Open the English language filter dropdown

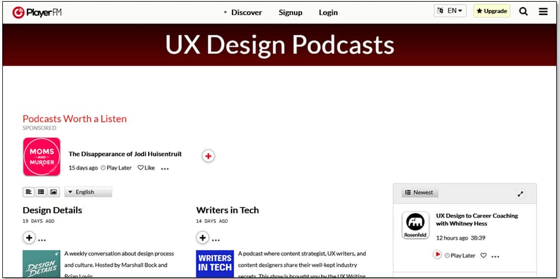click(x=88, y=192)
